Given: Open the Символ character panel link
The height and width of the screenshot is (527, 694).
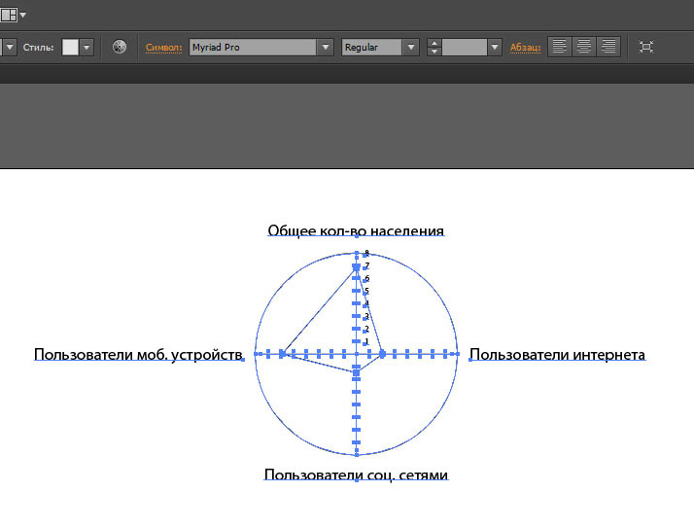Looking at the screenshot, I should point(163,47).
